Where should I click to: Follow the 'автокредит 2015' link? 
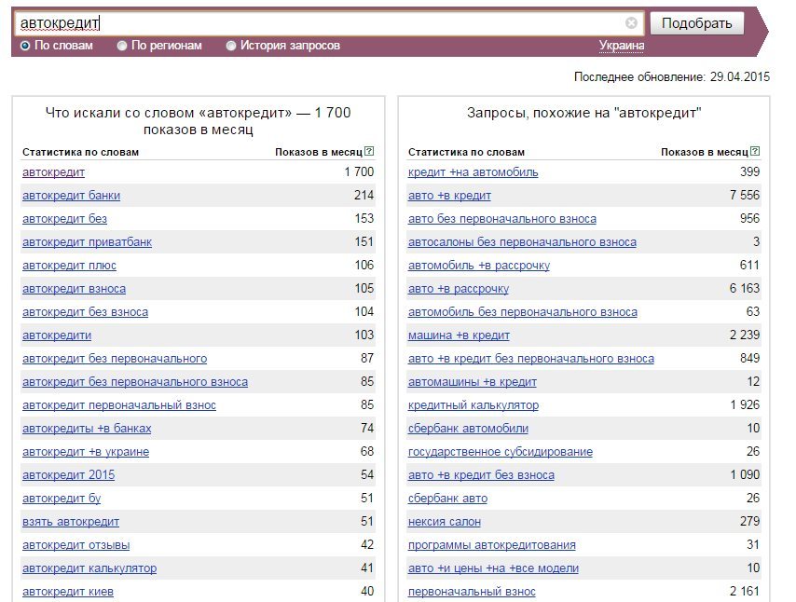pyautogui.click(x=69, y=475)
